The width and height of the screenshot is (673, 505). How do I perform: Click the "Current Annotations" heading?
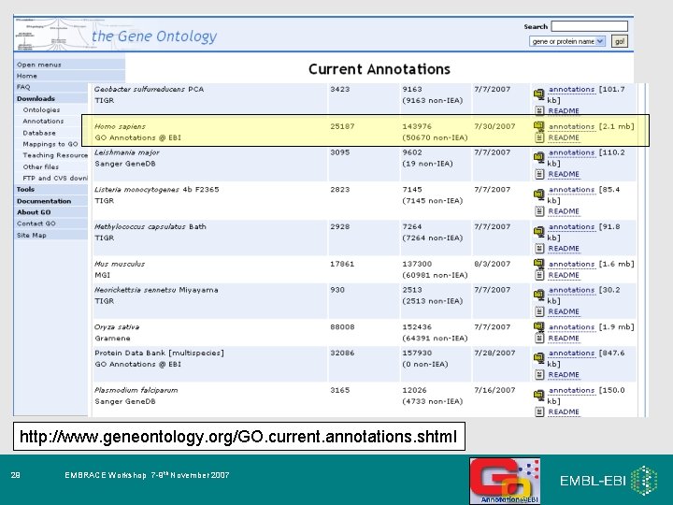coord(379,68)
